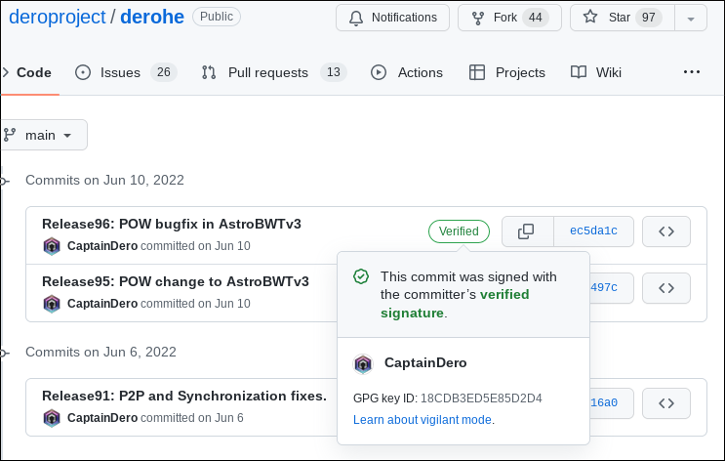Star the derohe repository
725x461 pixels.
pyautogui.click(x=623, y=18)
